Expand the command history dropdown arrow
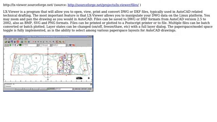Screen dimensions: 217x122 91,84
